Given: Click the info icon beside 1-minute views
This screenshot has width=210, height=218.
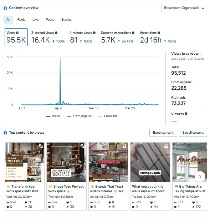Looking at the screenshot, I should pos(94,33).
